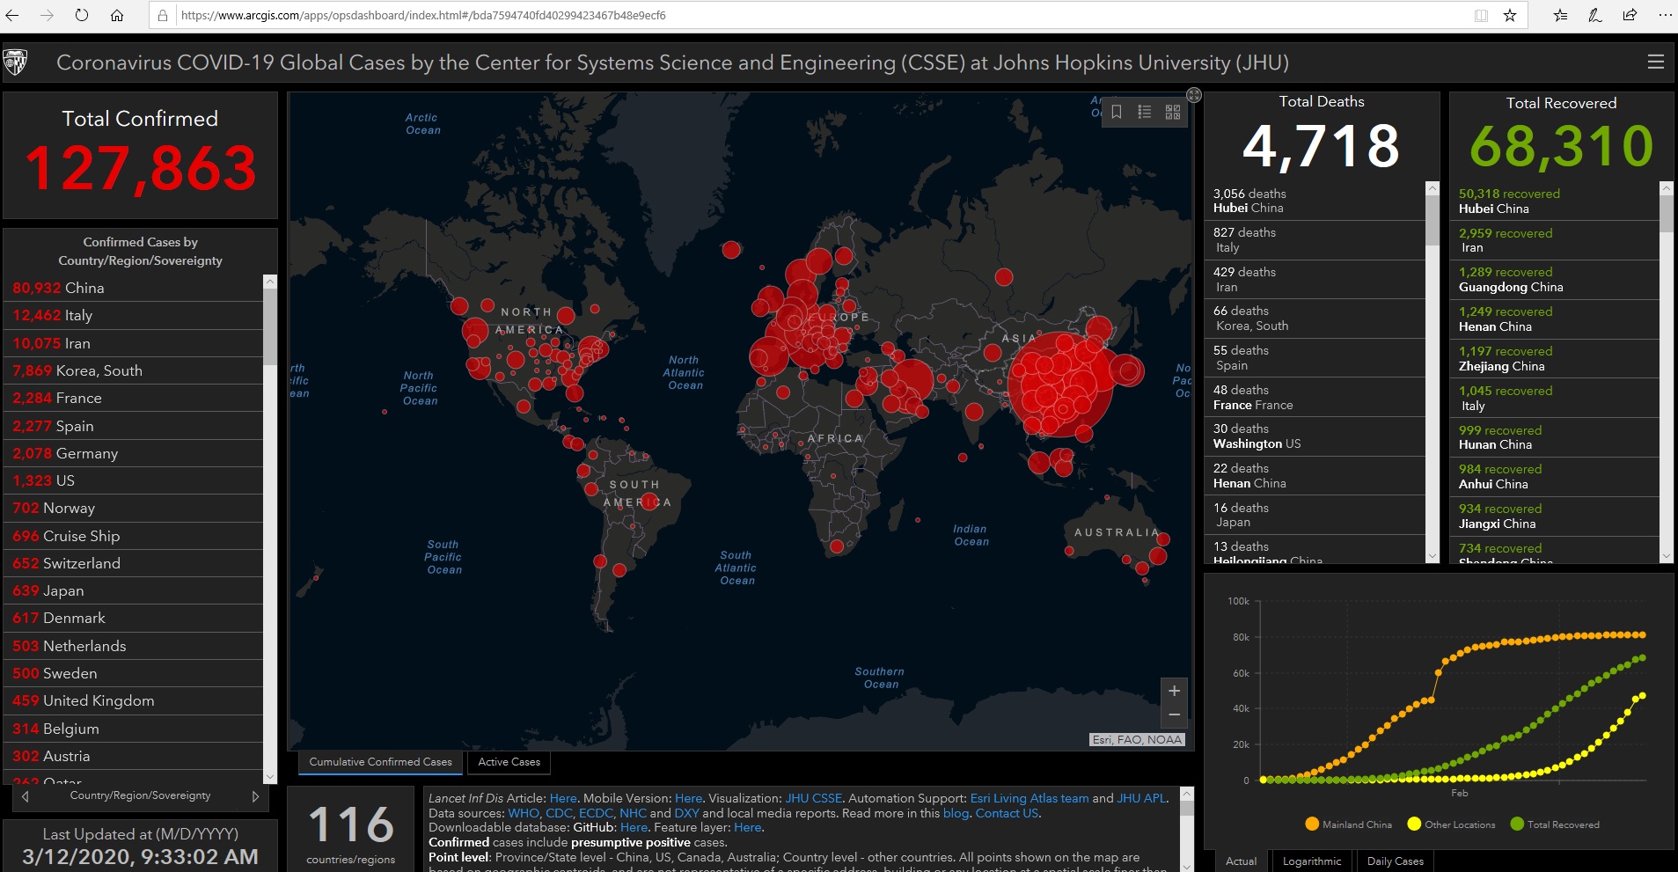Open the JHU APL link
Image resolution: width=1678 pixels, height=872 pixels.
[x=1142, y=798]
